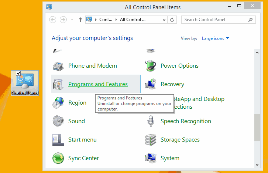Open the Phone and Modem icon
This screenshot has height=173, width=268.
[x=58, y=66]
